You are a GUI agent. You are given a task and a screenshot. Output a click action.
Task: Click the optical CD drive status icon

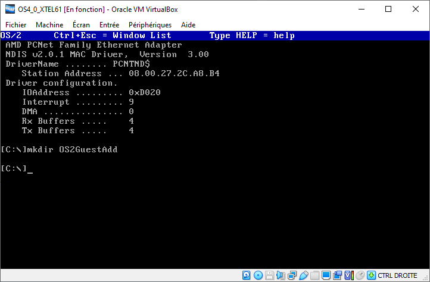click(x=258, y=275)
